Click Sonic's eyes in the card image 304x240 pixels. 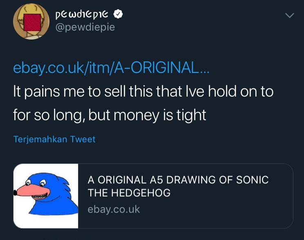pos(36,182)
